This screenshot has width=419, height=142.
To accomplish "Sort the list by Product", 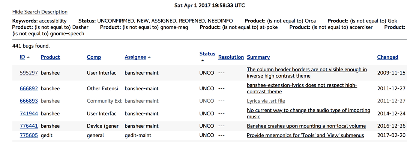I will [x=50, y=57].
